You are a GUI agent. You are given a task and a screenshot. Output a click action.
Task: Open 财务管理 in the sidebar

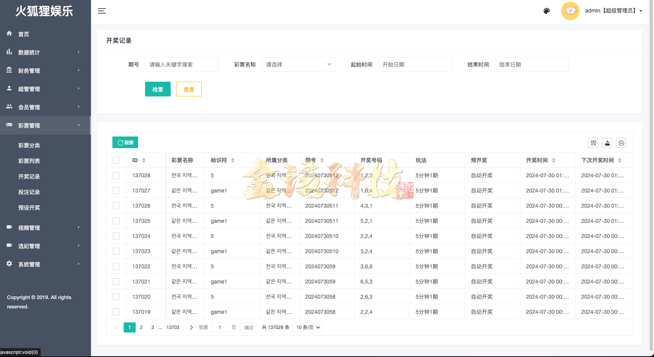coord(29,70)
